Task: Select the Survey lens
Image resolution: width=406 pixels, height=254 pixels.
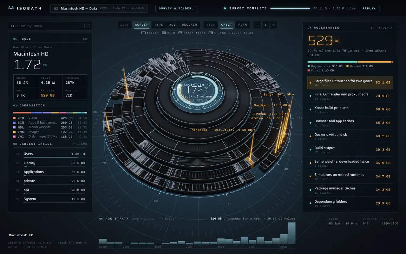Action: 141,25
